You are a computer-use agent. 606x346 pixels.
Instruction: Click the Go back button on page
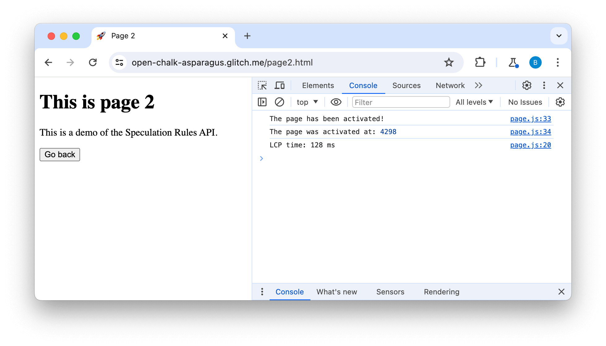(59, 154)
